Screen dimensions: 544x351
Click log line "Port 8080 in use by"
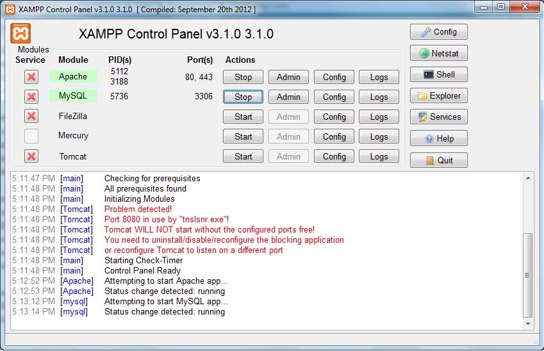(x=167, y=219)
